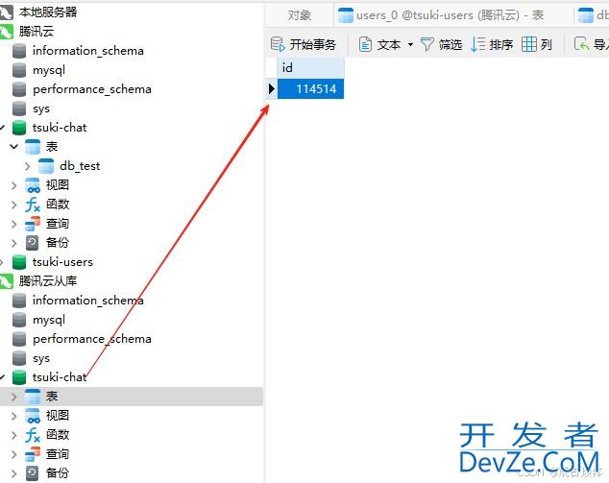Image resolution: width=609 pixels, height=483 pixels.
Task: Click 函数 fx icon under 腾讯云从库 tsuki-chat
Action: coord(33,435)
